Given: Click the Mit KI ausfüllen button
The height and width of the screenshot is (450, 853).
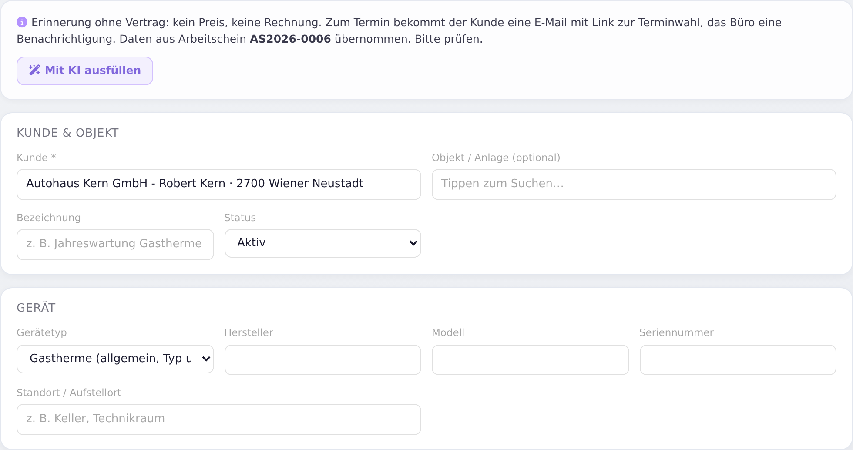Looking at the screenshot, I should pos(85,71).
